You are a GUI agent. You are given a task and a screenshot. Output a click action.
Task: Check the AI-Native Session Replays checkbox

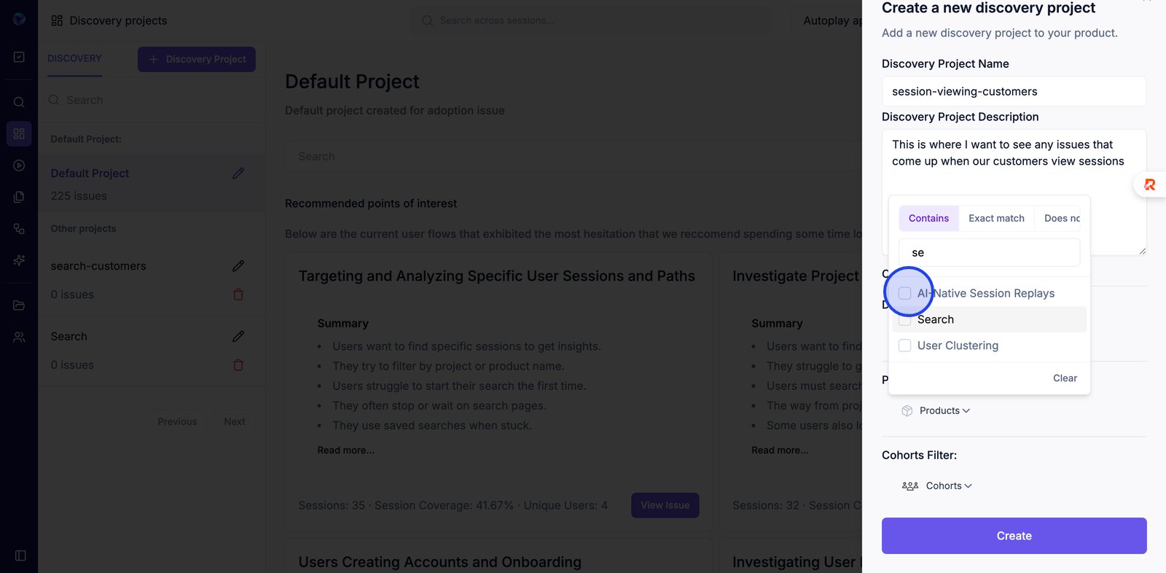coord(905,293)
